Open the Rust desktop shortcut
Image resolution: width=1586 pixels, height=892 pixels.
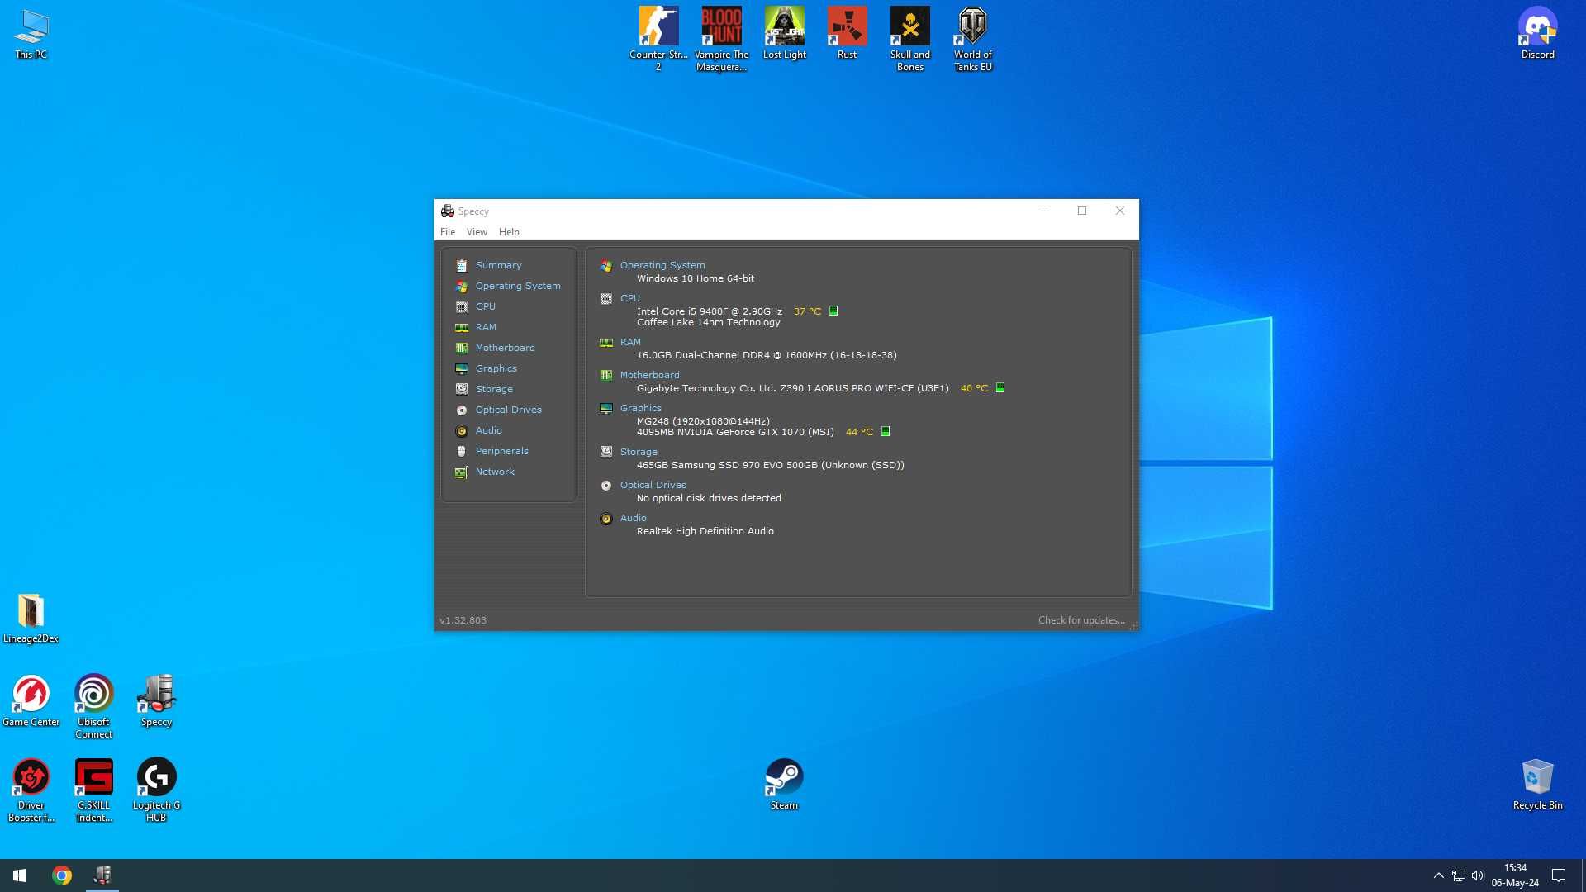click(x=847, y=33)
